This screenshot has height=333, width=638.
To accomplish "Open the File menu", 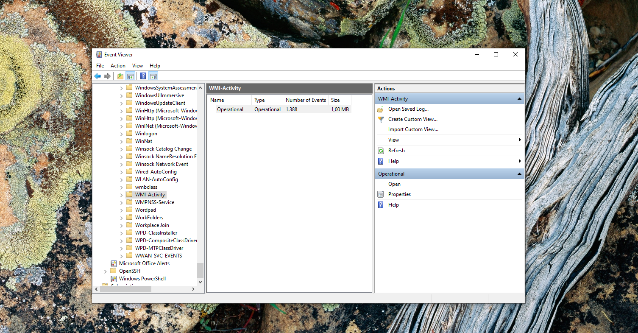I will (x=100, y=66).
